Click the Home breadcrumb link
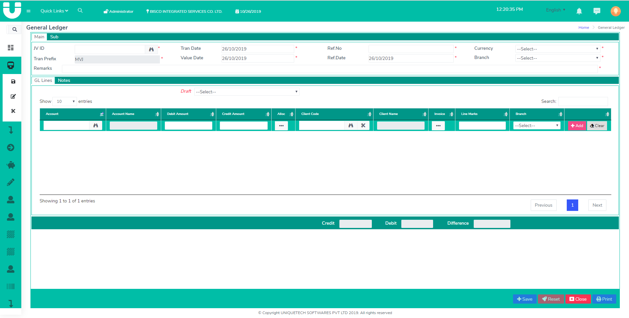This screenshot has height=318, width=629. tap(583, 28)
